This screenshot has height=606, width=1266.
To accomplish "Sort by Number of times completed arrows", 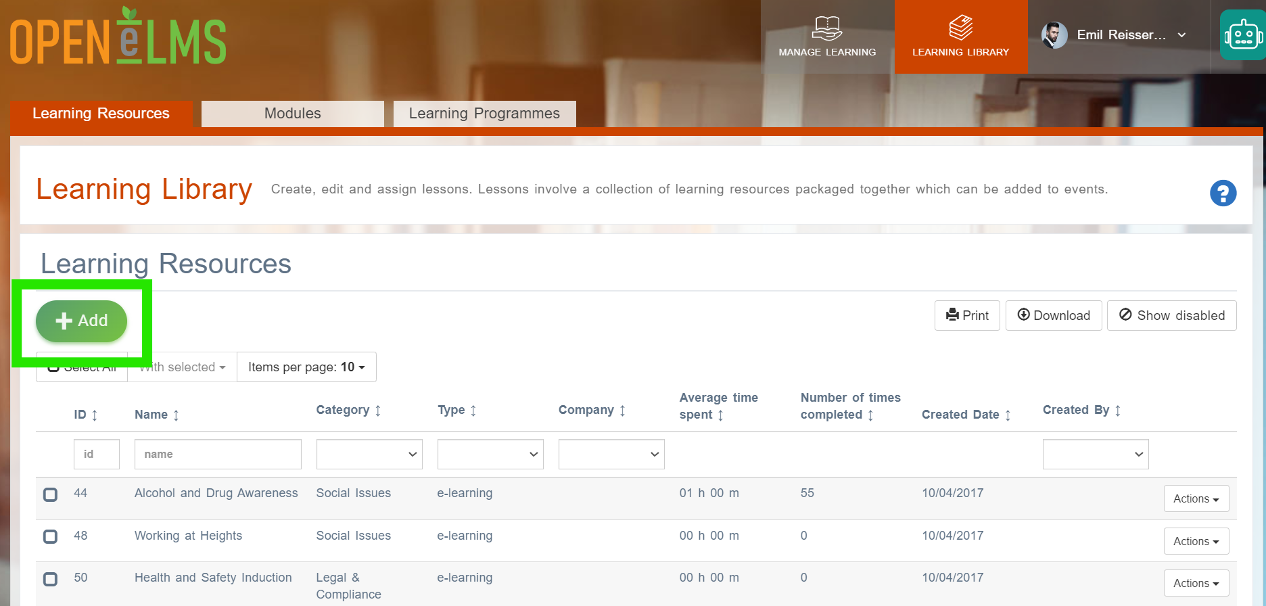I will pos(870,415).
